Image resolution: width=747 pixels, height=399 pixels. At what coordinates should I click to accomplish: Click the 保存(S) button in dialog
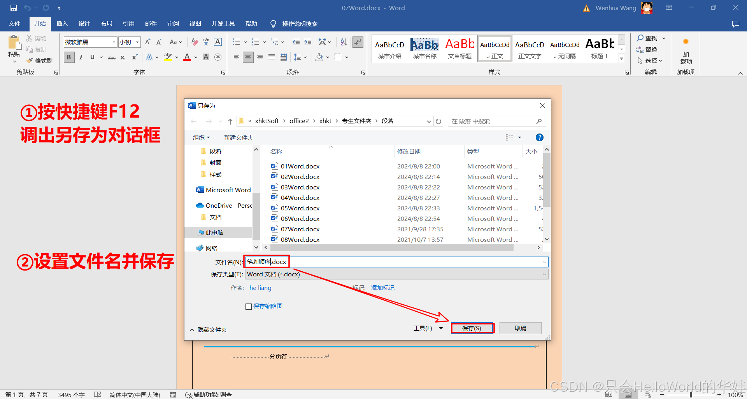(472, 328)
